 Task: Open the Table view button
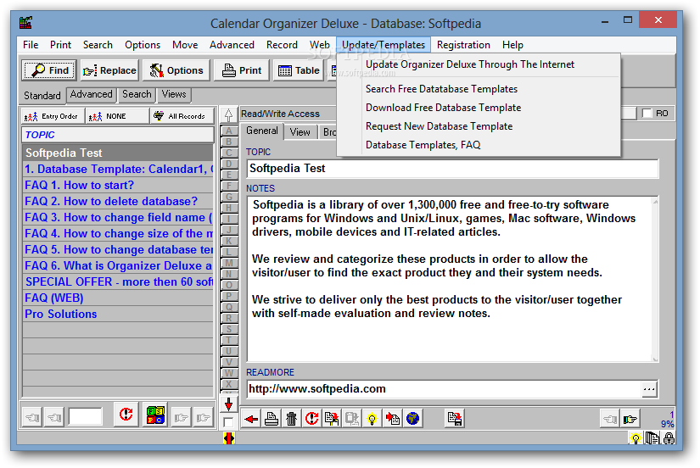(x=299, y=70)
